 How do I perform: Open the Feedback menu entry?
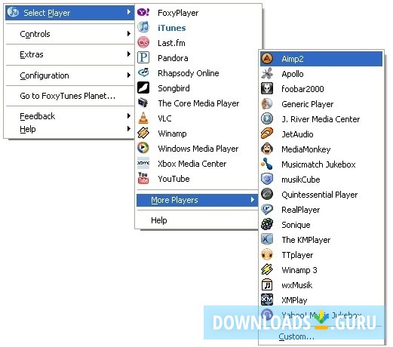tap(70, 116)
